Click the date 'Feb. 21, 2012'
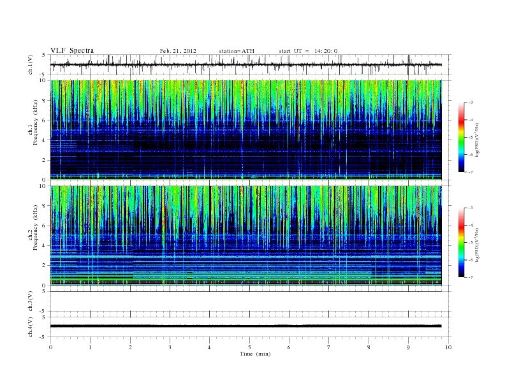The image size is (505, 390). tap(178, 51)
